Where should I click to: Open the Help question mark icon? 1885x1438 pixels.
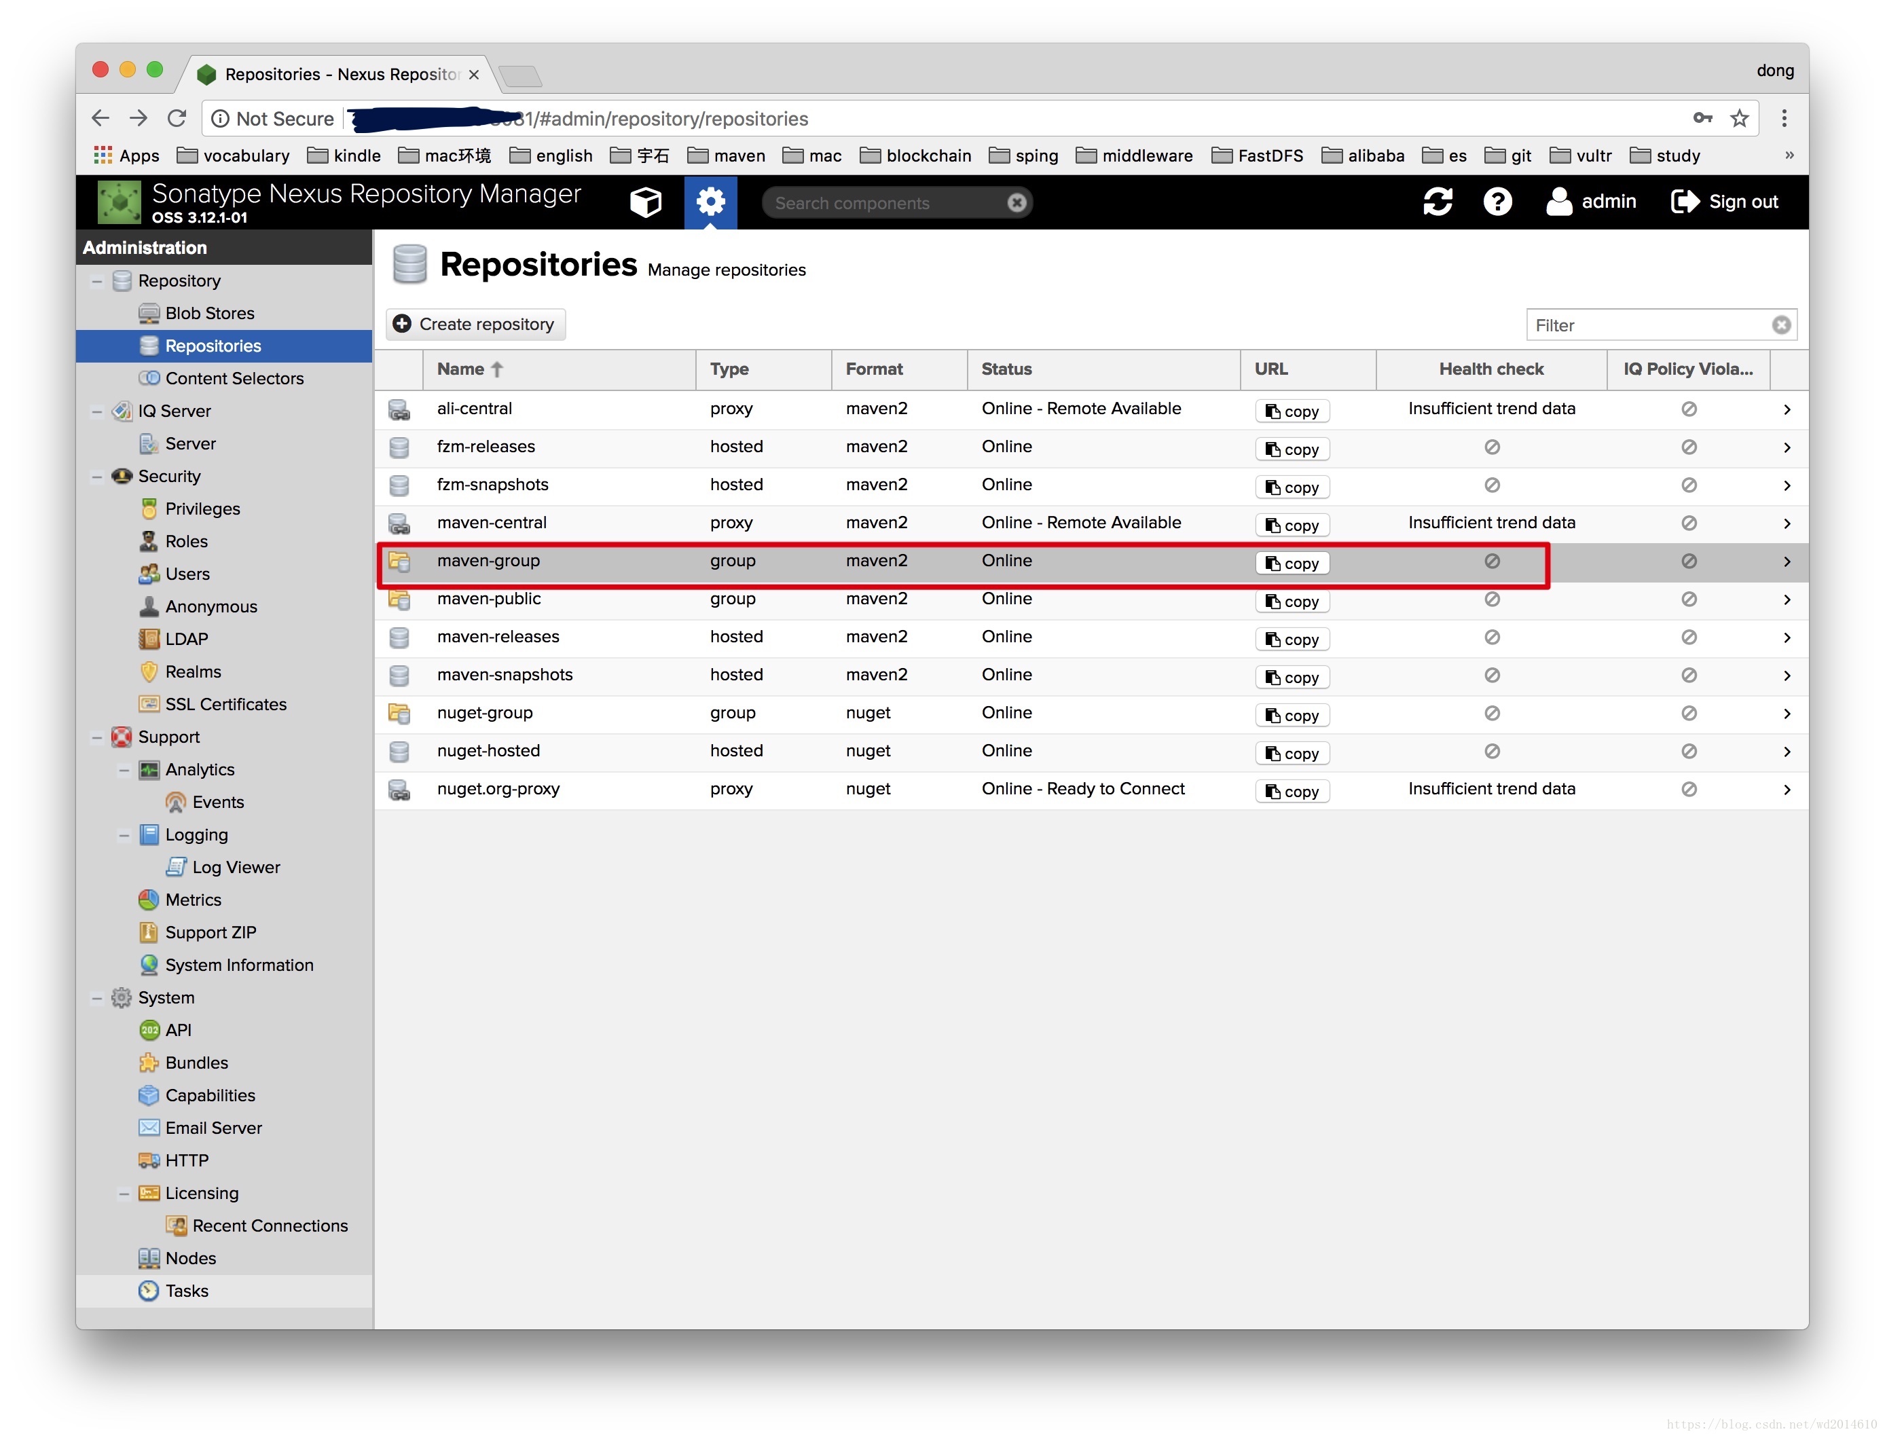coord(1497,202)
